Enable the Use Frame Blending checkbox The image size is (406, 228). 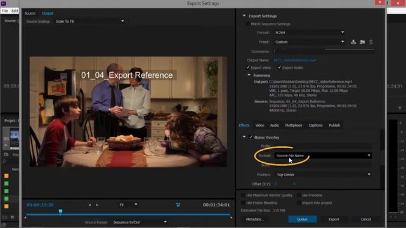243,203
